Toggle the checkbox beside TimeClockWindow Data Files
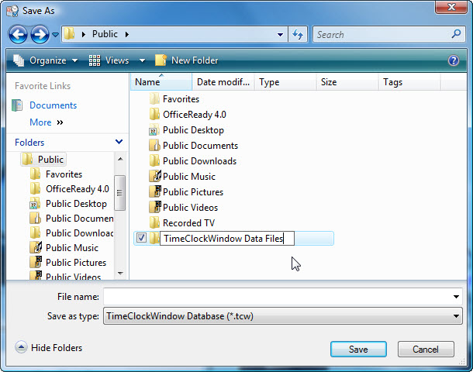473x372 pixels. click(140, 239)
